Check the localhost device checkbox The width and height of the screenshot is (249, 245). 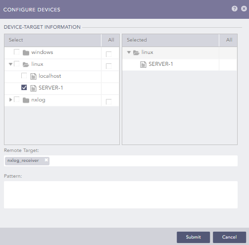(x=24, y=76)
